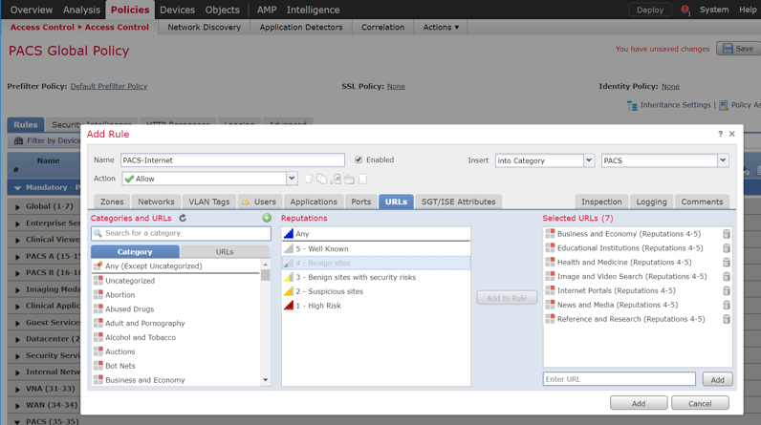Screen dimensions: 761x425
Task: Remove Internet Portals from Selected URLs
Action: click(727, 291)
